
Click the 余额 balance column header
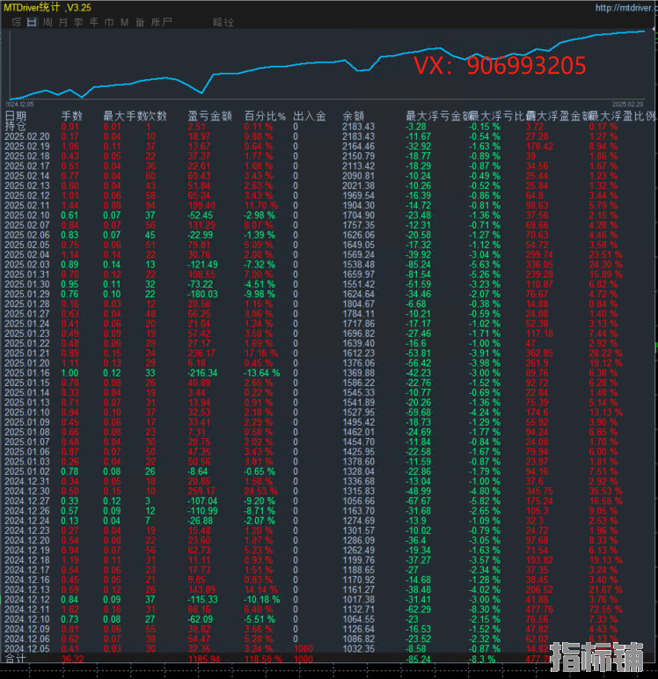(353, 115)
